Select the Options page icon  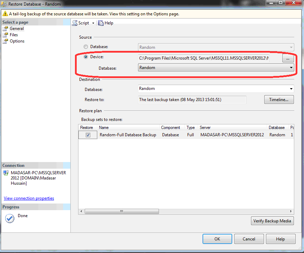(5, 41)
